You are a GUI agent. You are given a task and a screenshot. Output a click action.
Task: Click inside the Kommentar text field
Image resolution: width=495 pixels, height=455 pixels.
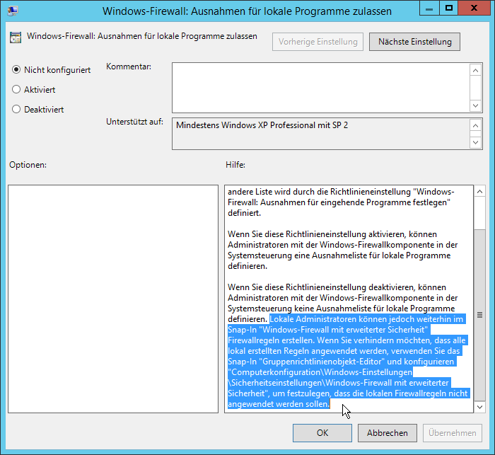click(x=321, y=88)
